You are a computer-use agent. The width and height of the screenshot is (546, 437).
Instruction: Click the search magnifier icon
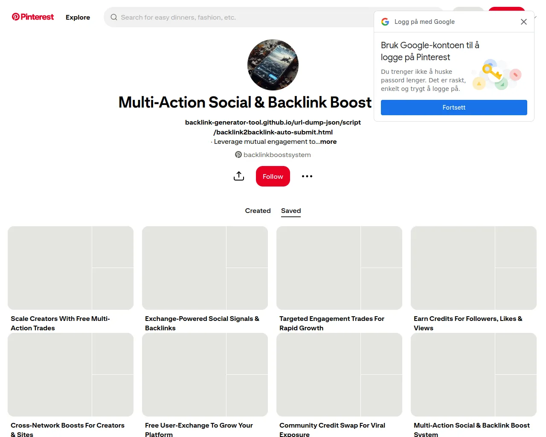[114, 17]
